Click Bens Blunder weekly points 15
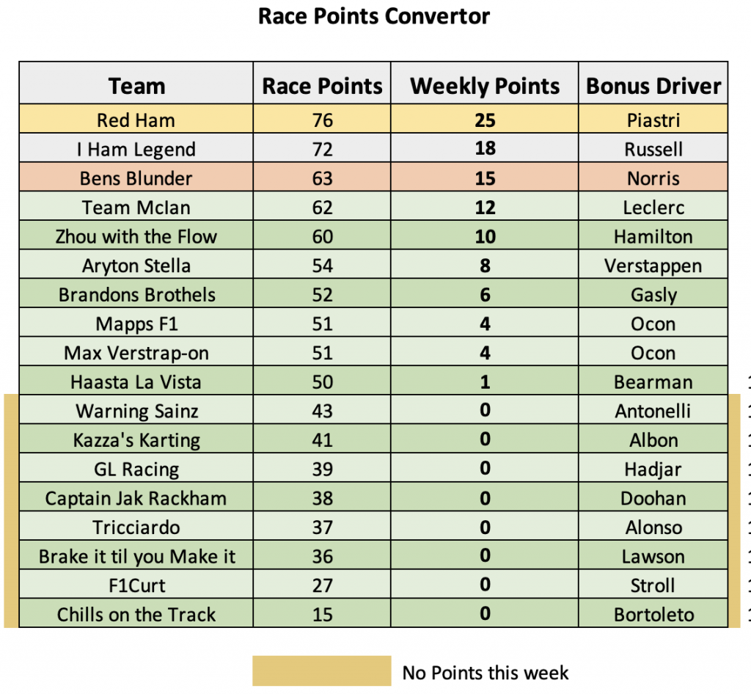This screenshot has width=751, height=694. [484, 178]
